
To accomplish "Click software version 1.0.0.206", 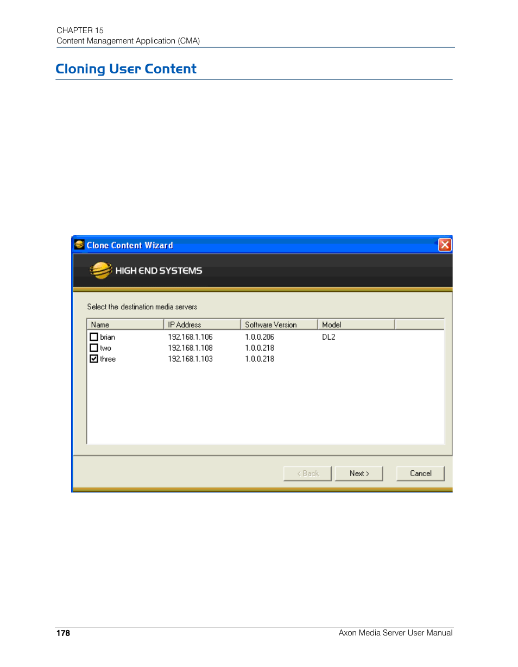I will click(x=260, y=337).
